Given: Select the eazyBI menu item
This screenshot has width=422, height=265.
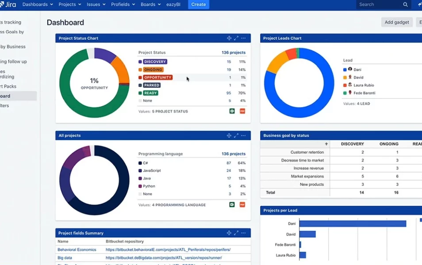Looking at the screenshot, I should (x=173, y=4).
